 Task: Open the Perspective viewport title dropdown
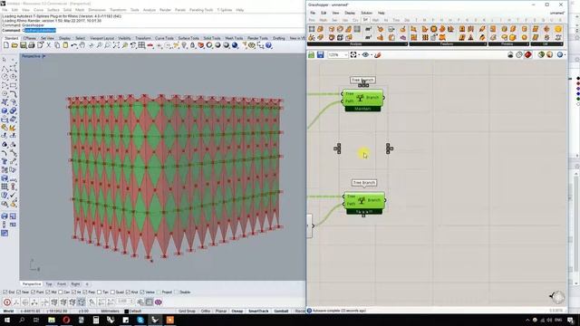click(x=44, y=56)
